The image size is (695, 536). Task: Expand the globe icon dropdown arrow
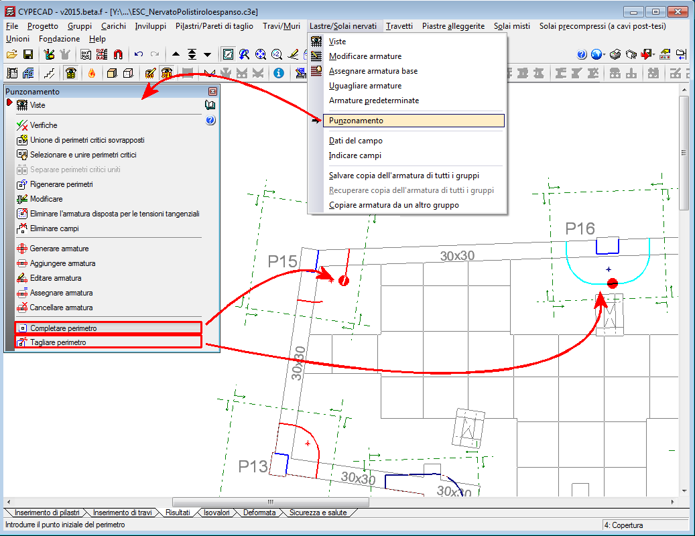click(x=604, y=55)
